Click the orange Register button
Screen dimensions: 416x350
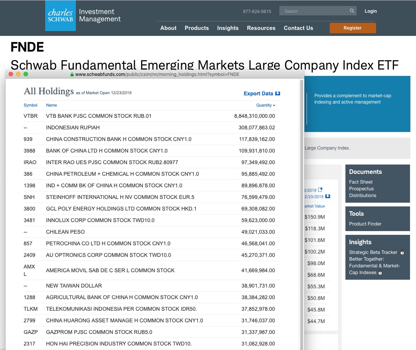point(353,28)
